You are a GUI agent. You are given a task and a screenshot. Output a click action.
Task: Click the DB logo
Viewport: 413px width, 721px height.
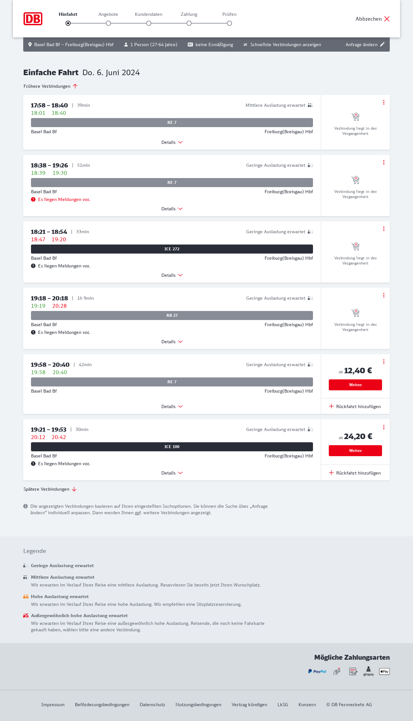(x=33, y=19)
